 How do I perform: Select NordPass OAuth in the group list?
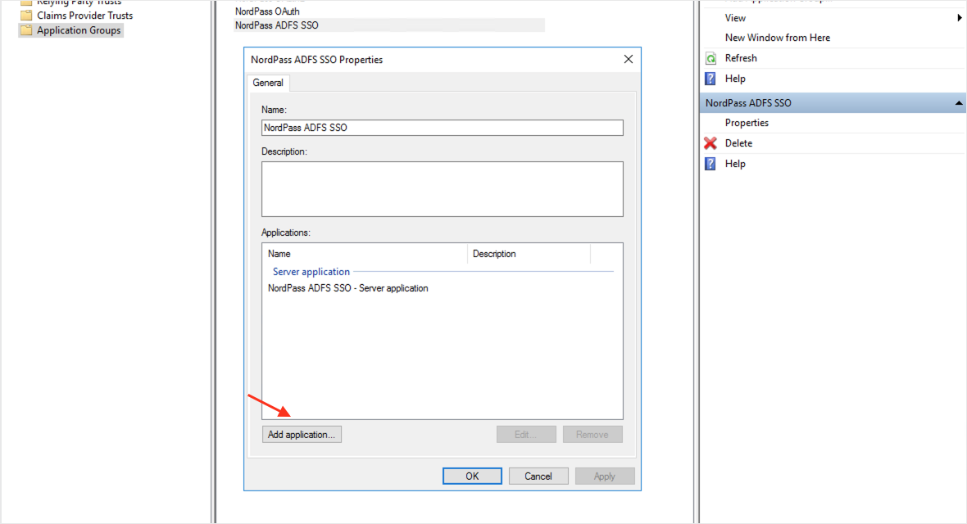(267, 11)
